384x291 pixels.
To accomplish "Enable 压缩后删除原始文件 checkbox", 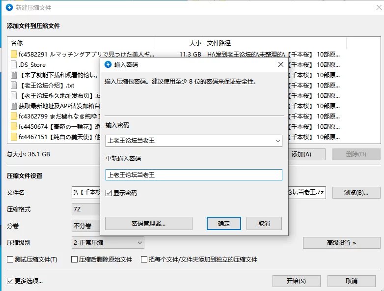I will point(75,259).
